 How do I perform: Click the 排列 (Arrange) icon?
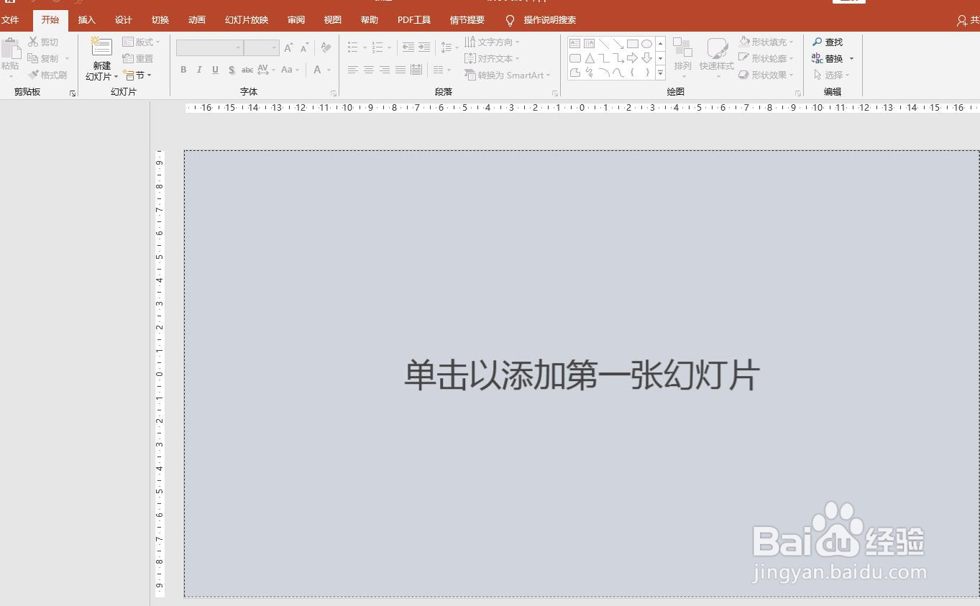682,48
